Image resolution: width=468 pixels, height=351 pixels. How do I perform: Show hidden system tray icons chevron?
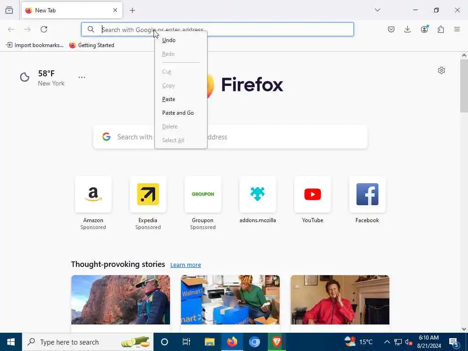click(x=387, y=342)
